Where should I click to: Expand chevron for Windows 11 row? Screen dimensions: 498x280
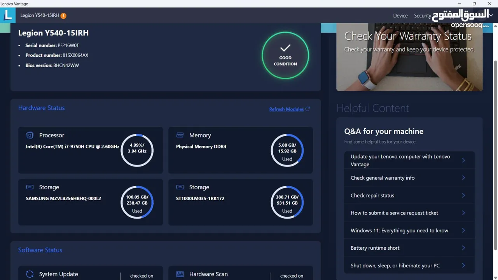pyautogui.click(x=463, y=230)
